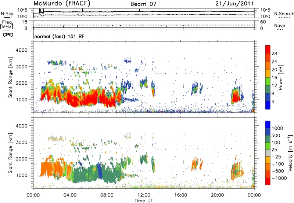Screen dimensions: 294x203
Task: Click the 'Power [dB]' colorbar title
Action: (280, 77)
